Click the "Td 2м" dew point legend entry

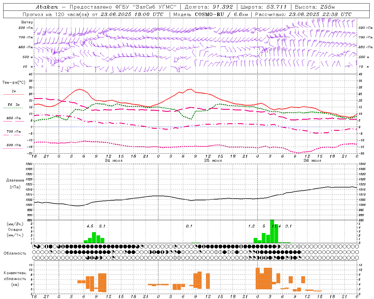pyautogui.click(x=13, y=105)
